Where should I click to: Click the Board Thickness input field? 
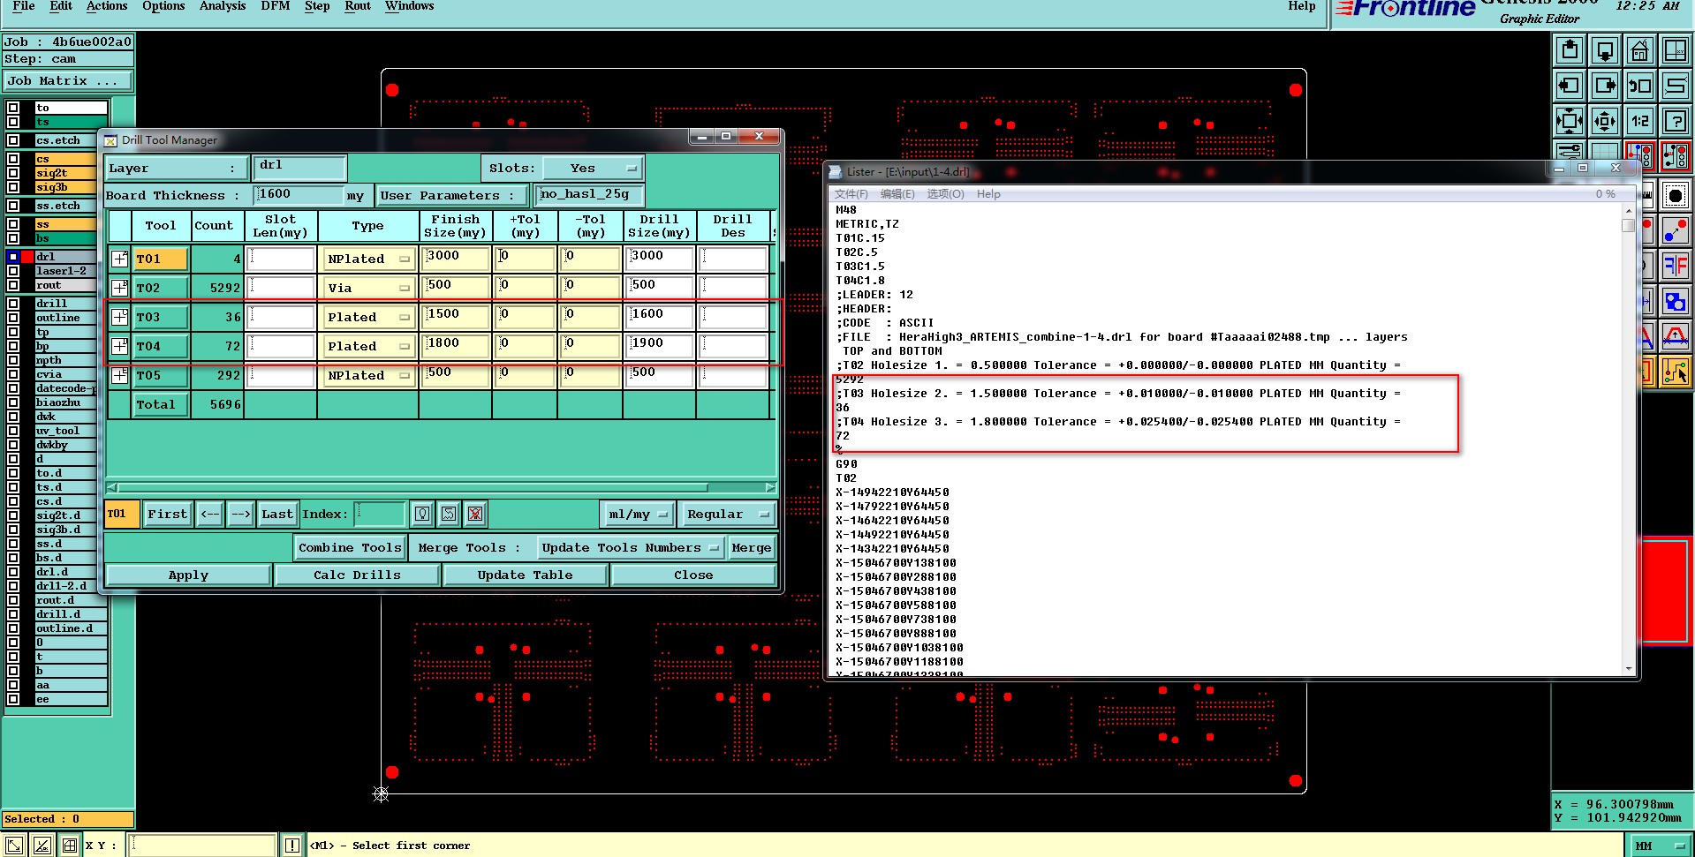pyautogui.click(x=299, y=194)
